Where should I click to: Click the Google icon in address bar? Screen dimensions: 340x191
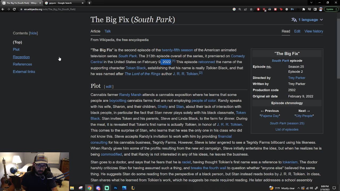tap(234, 9)
